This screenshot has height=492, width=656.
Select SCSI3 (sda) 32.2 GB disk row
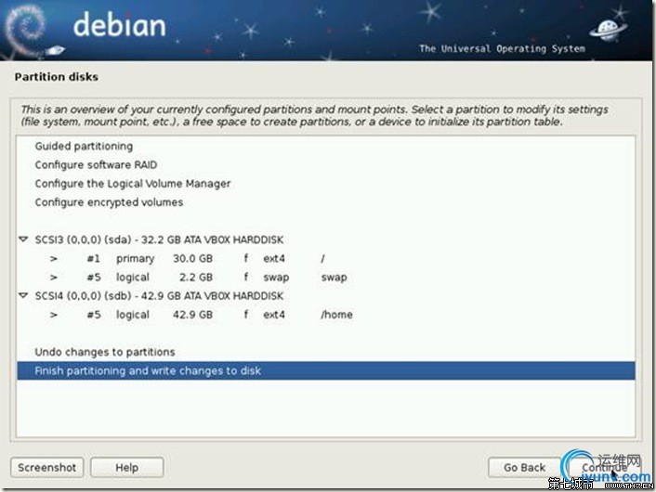(x=326, y=240)
